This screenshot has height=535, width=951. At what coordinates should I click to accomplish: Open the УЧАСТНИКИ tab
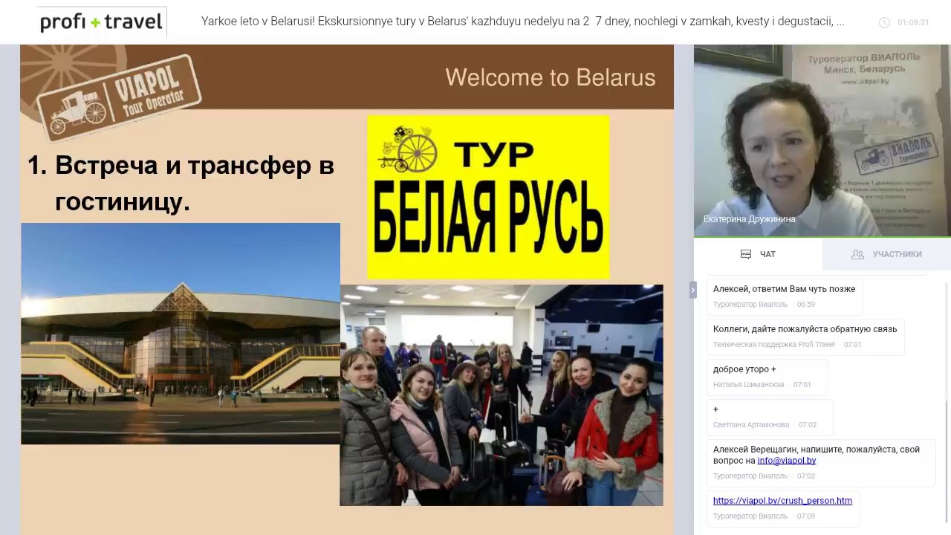tap(886, 254)
